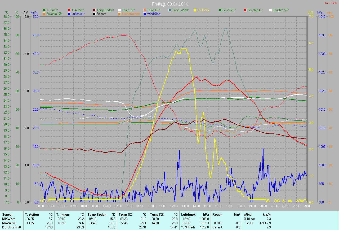Viewport: 339px width, 230px height.
Task: Click the green T. Innen legend square
Action: (x=44, y=10)
